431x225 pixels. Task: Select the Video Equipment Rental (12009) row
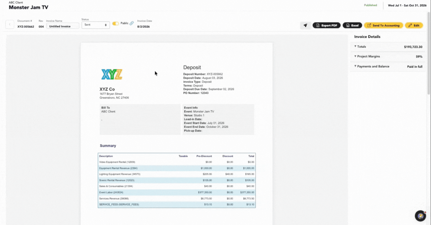tap(177, 162)
